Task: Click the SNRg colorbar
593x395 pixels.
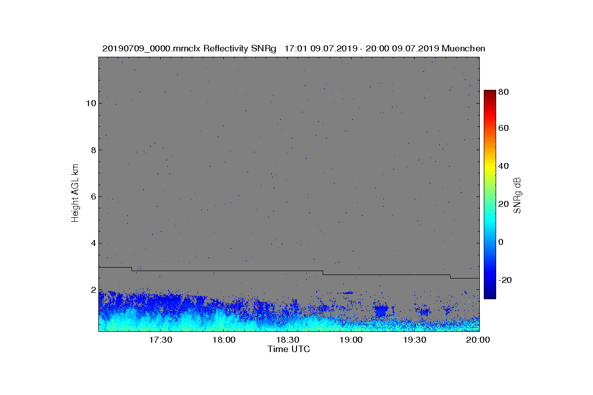Action: click(490, 195)
